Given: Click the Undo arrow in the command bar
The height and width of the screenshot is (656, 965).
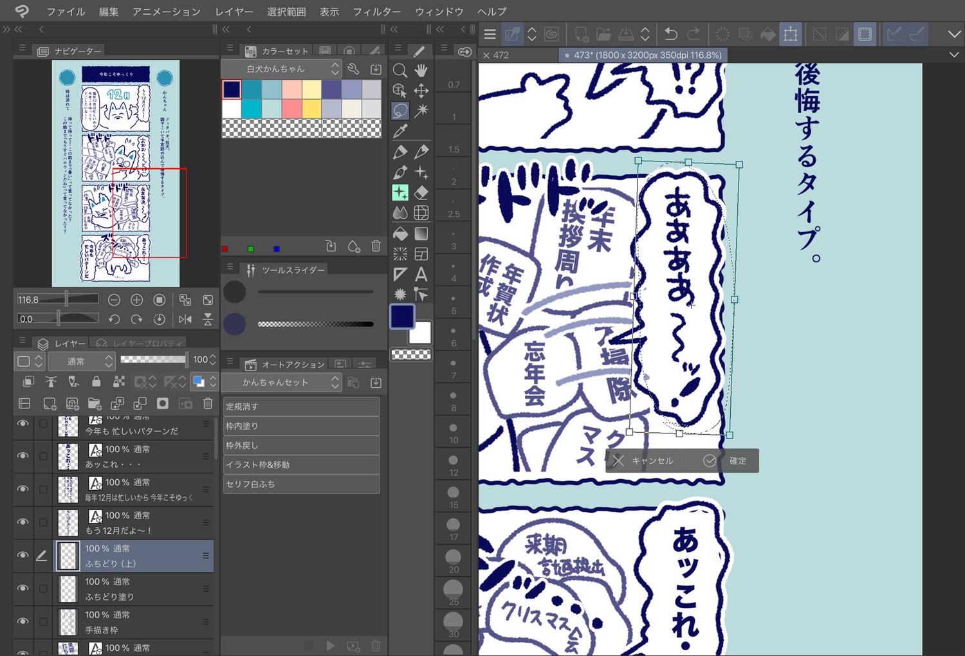Looking at the screenshot, I should point(670,34).
